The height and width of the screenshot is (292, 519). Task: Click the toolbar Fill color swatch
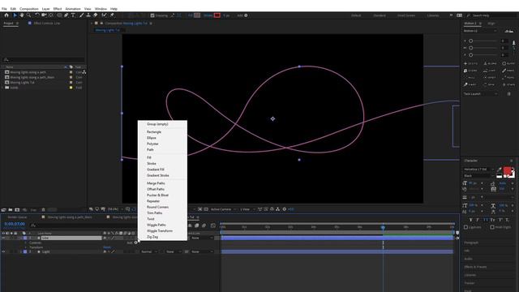coord(197,15)
